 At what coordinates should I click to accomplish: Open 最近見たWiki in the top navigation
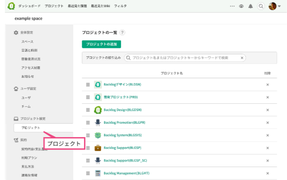point(100,6)
